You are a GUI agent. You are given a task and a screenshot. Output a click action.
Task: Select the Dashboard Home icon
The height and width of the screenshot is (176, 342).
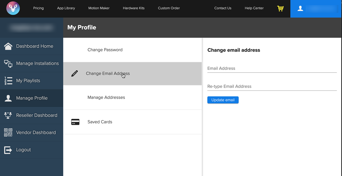[x=8, y=46]
